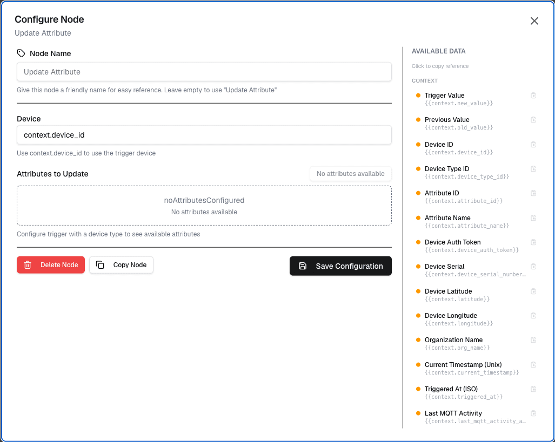Click the Delete Node button
The width and height of the screenshot is (555, 442).
pyautogui.click(x=51, y=265)
